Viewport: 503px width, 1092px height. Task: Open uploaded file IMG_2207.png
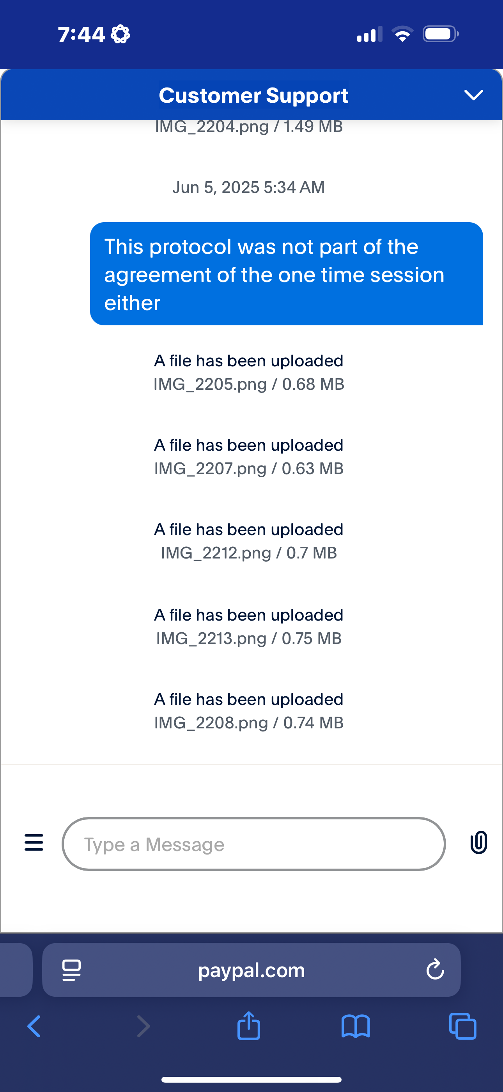[249, 468]
